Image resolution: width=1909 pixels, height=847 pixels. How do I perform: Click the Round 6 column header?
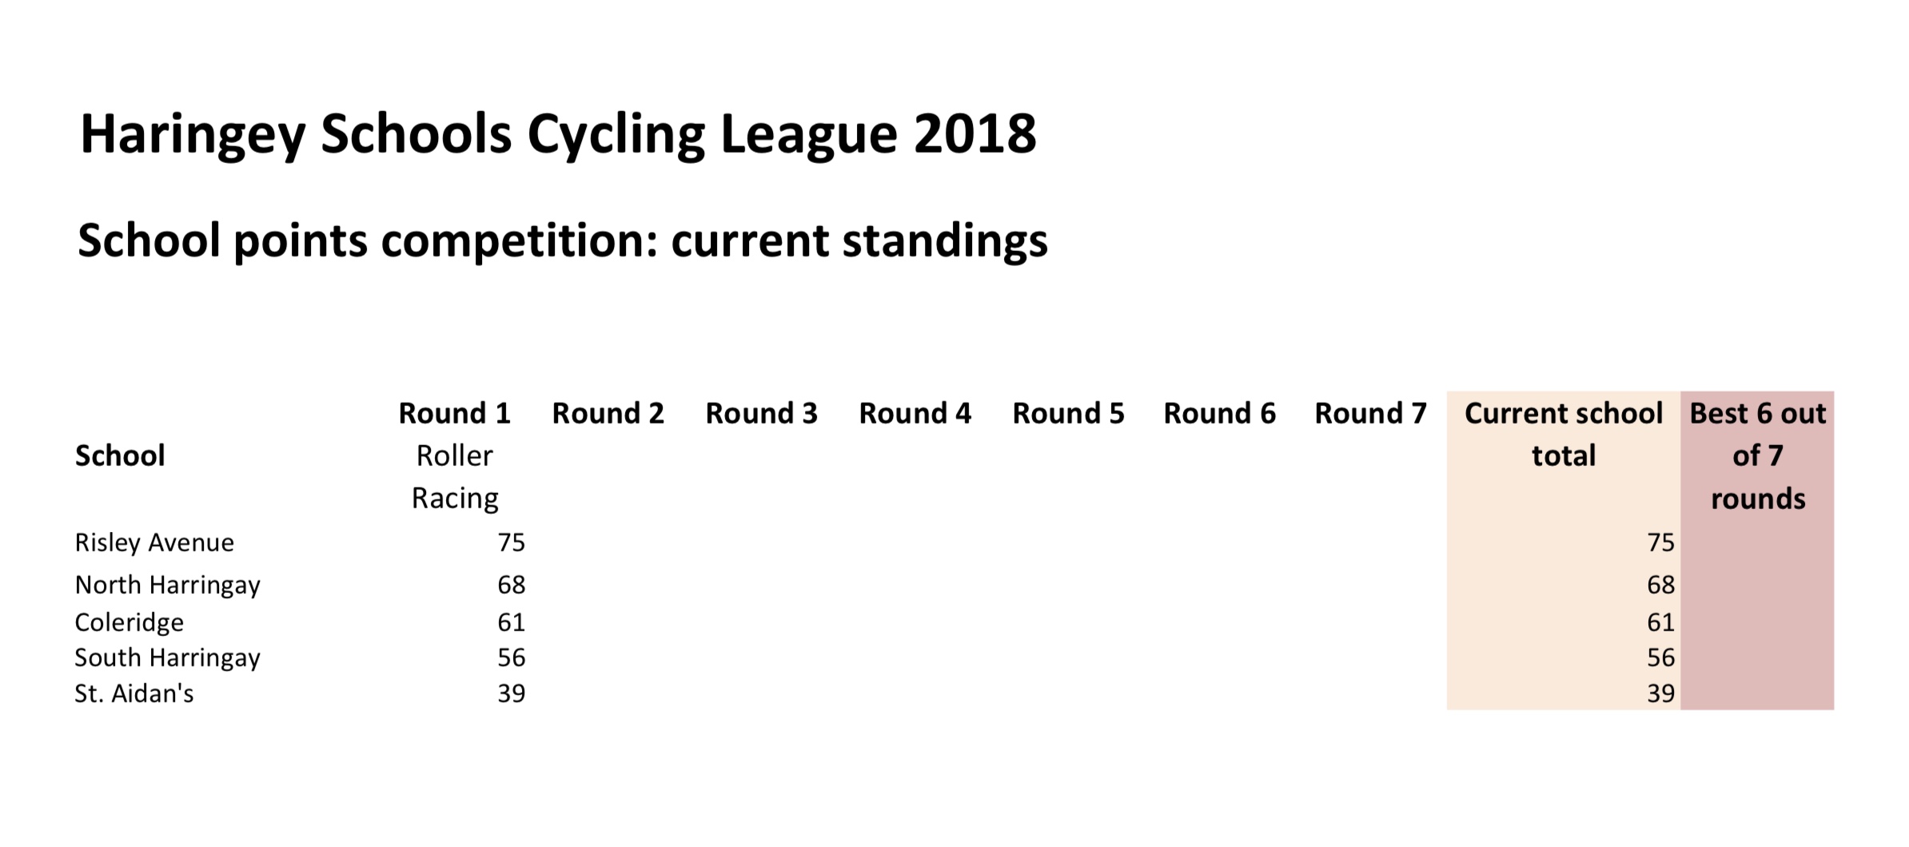(x=1219, y=413)
